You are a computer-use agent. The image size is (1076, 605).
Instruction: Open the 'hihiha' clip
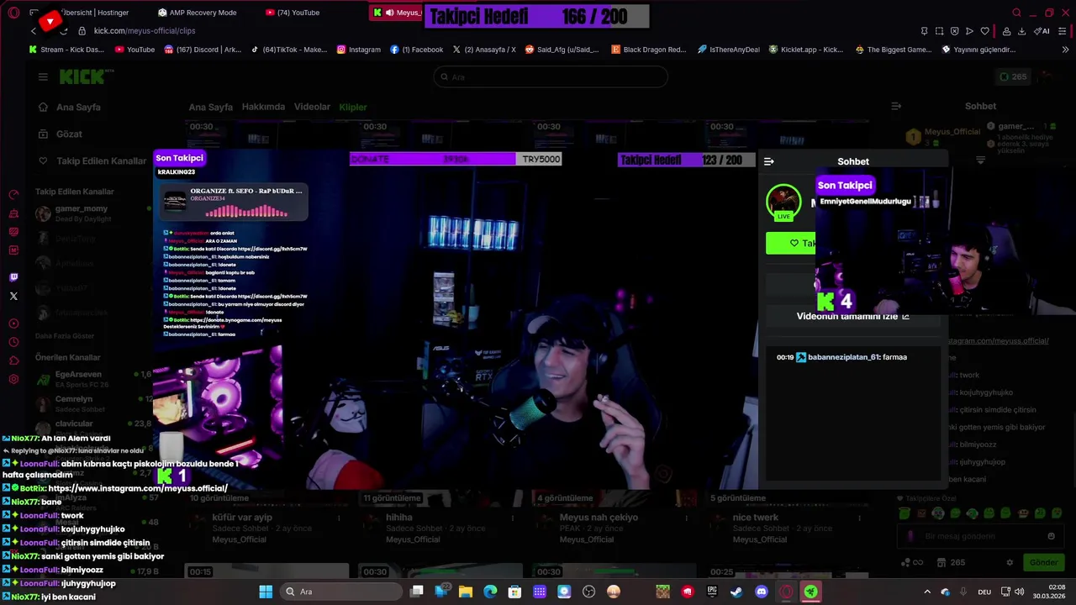pyautogui.click(x=398, y=518)
